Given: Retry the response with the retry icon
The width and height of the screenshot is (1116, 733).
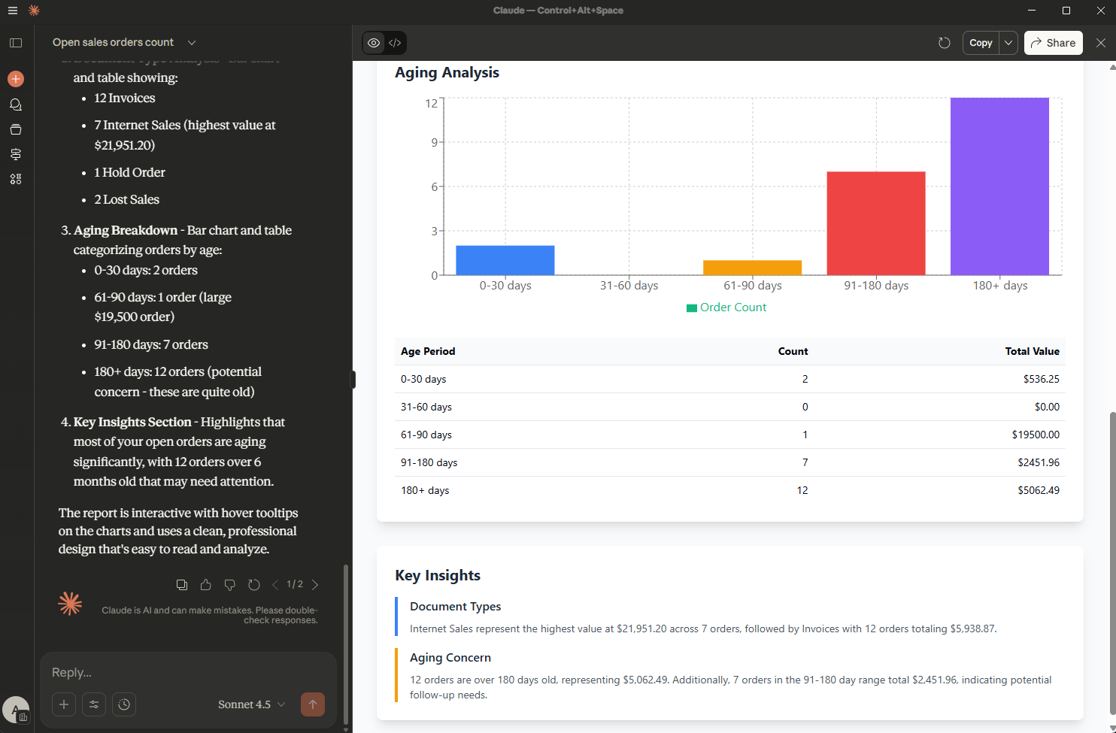Looking at the screenshot, I should tap(254, 585).
